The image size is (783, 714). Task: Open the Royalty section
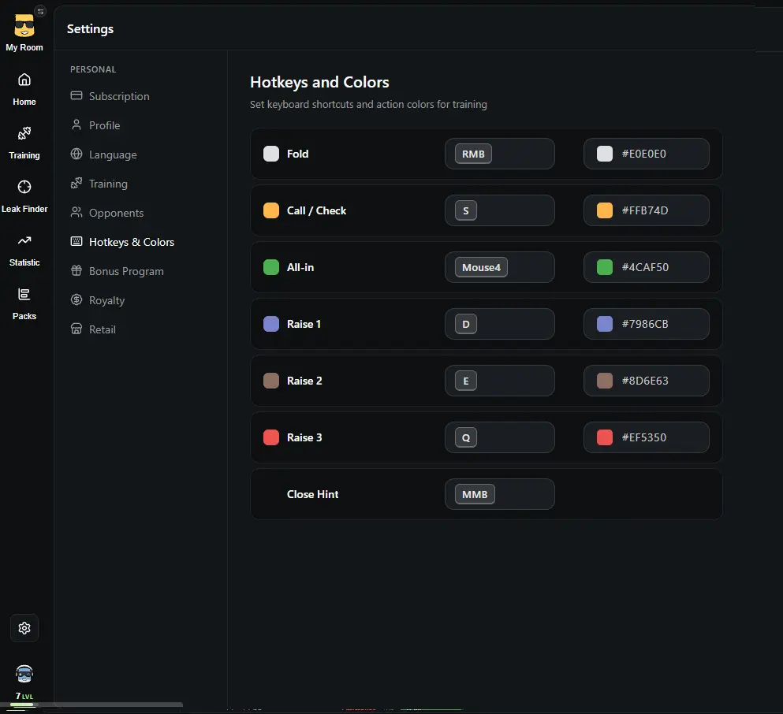(x=98, y=300)
